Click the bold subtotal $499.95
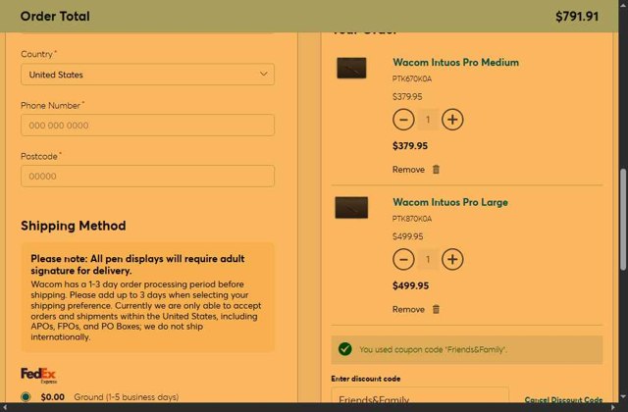Viewport: 628px width, 412px height. tap(410, 285)
